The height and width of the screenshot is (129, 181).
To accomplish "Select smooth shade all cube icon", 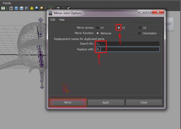I will click(x=16, y=8).
